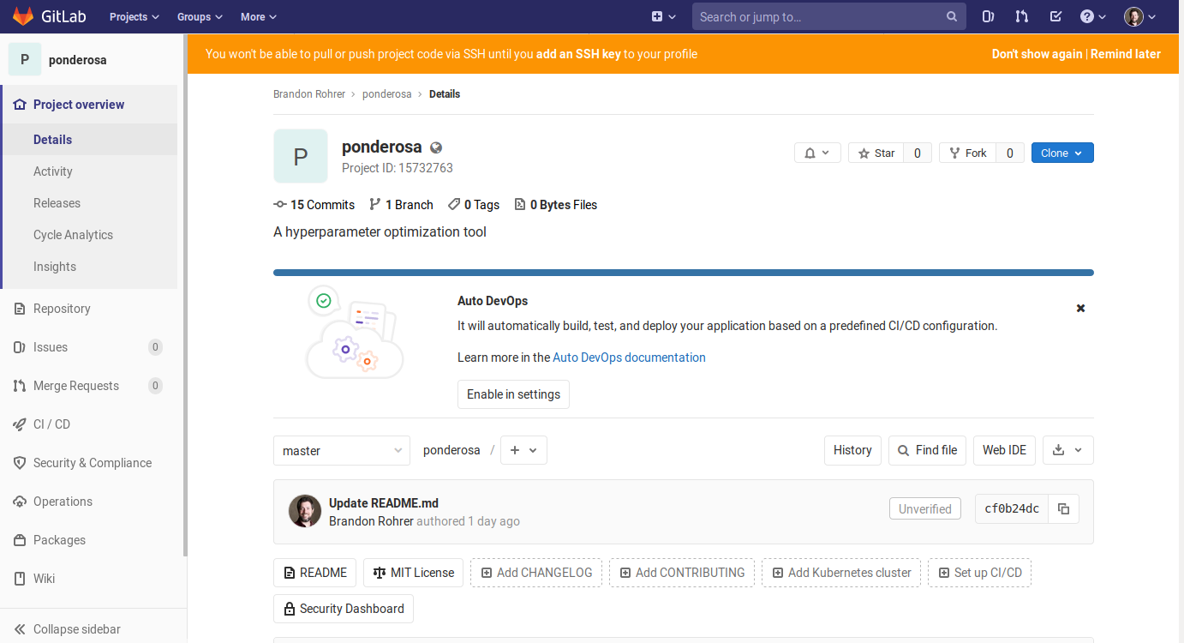Fork the ponderosa project

tap(967, 153)
